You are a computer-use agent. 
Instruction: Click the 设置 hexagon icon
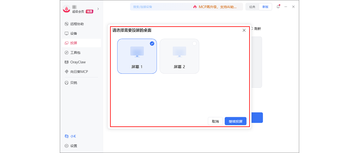[67, 146]
